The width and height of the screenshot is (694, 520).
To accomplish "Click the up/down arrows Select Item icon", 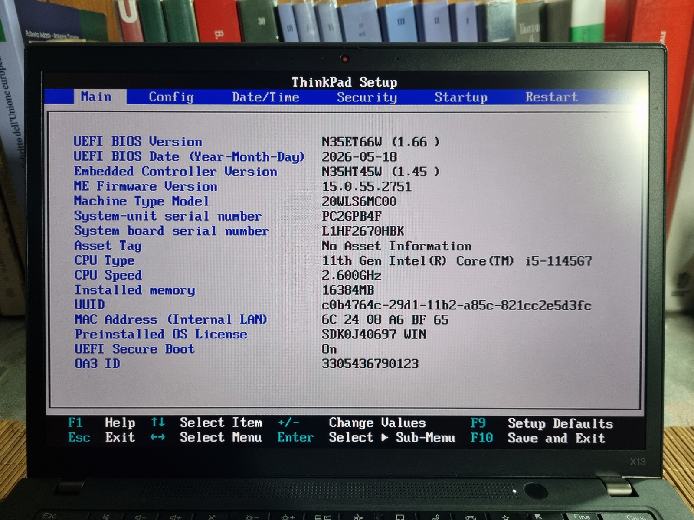I will (158, 422).
